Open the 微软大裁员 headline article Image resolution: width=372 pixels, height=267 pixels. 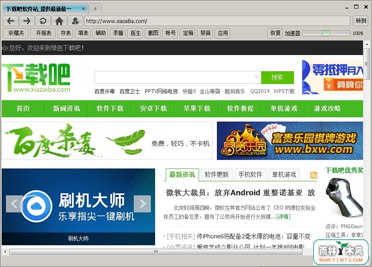241,192
